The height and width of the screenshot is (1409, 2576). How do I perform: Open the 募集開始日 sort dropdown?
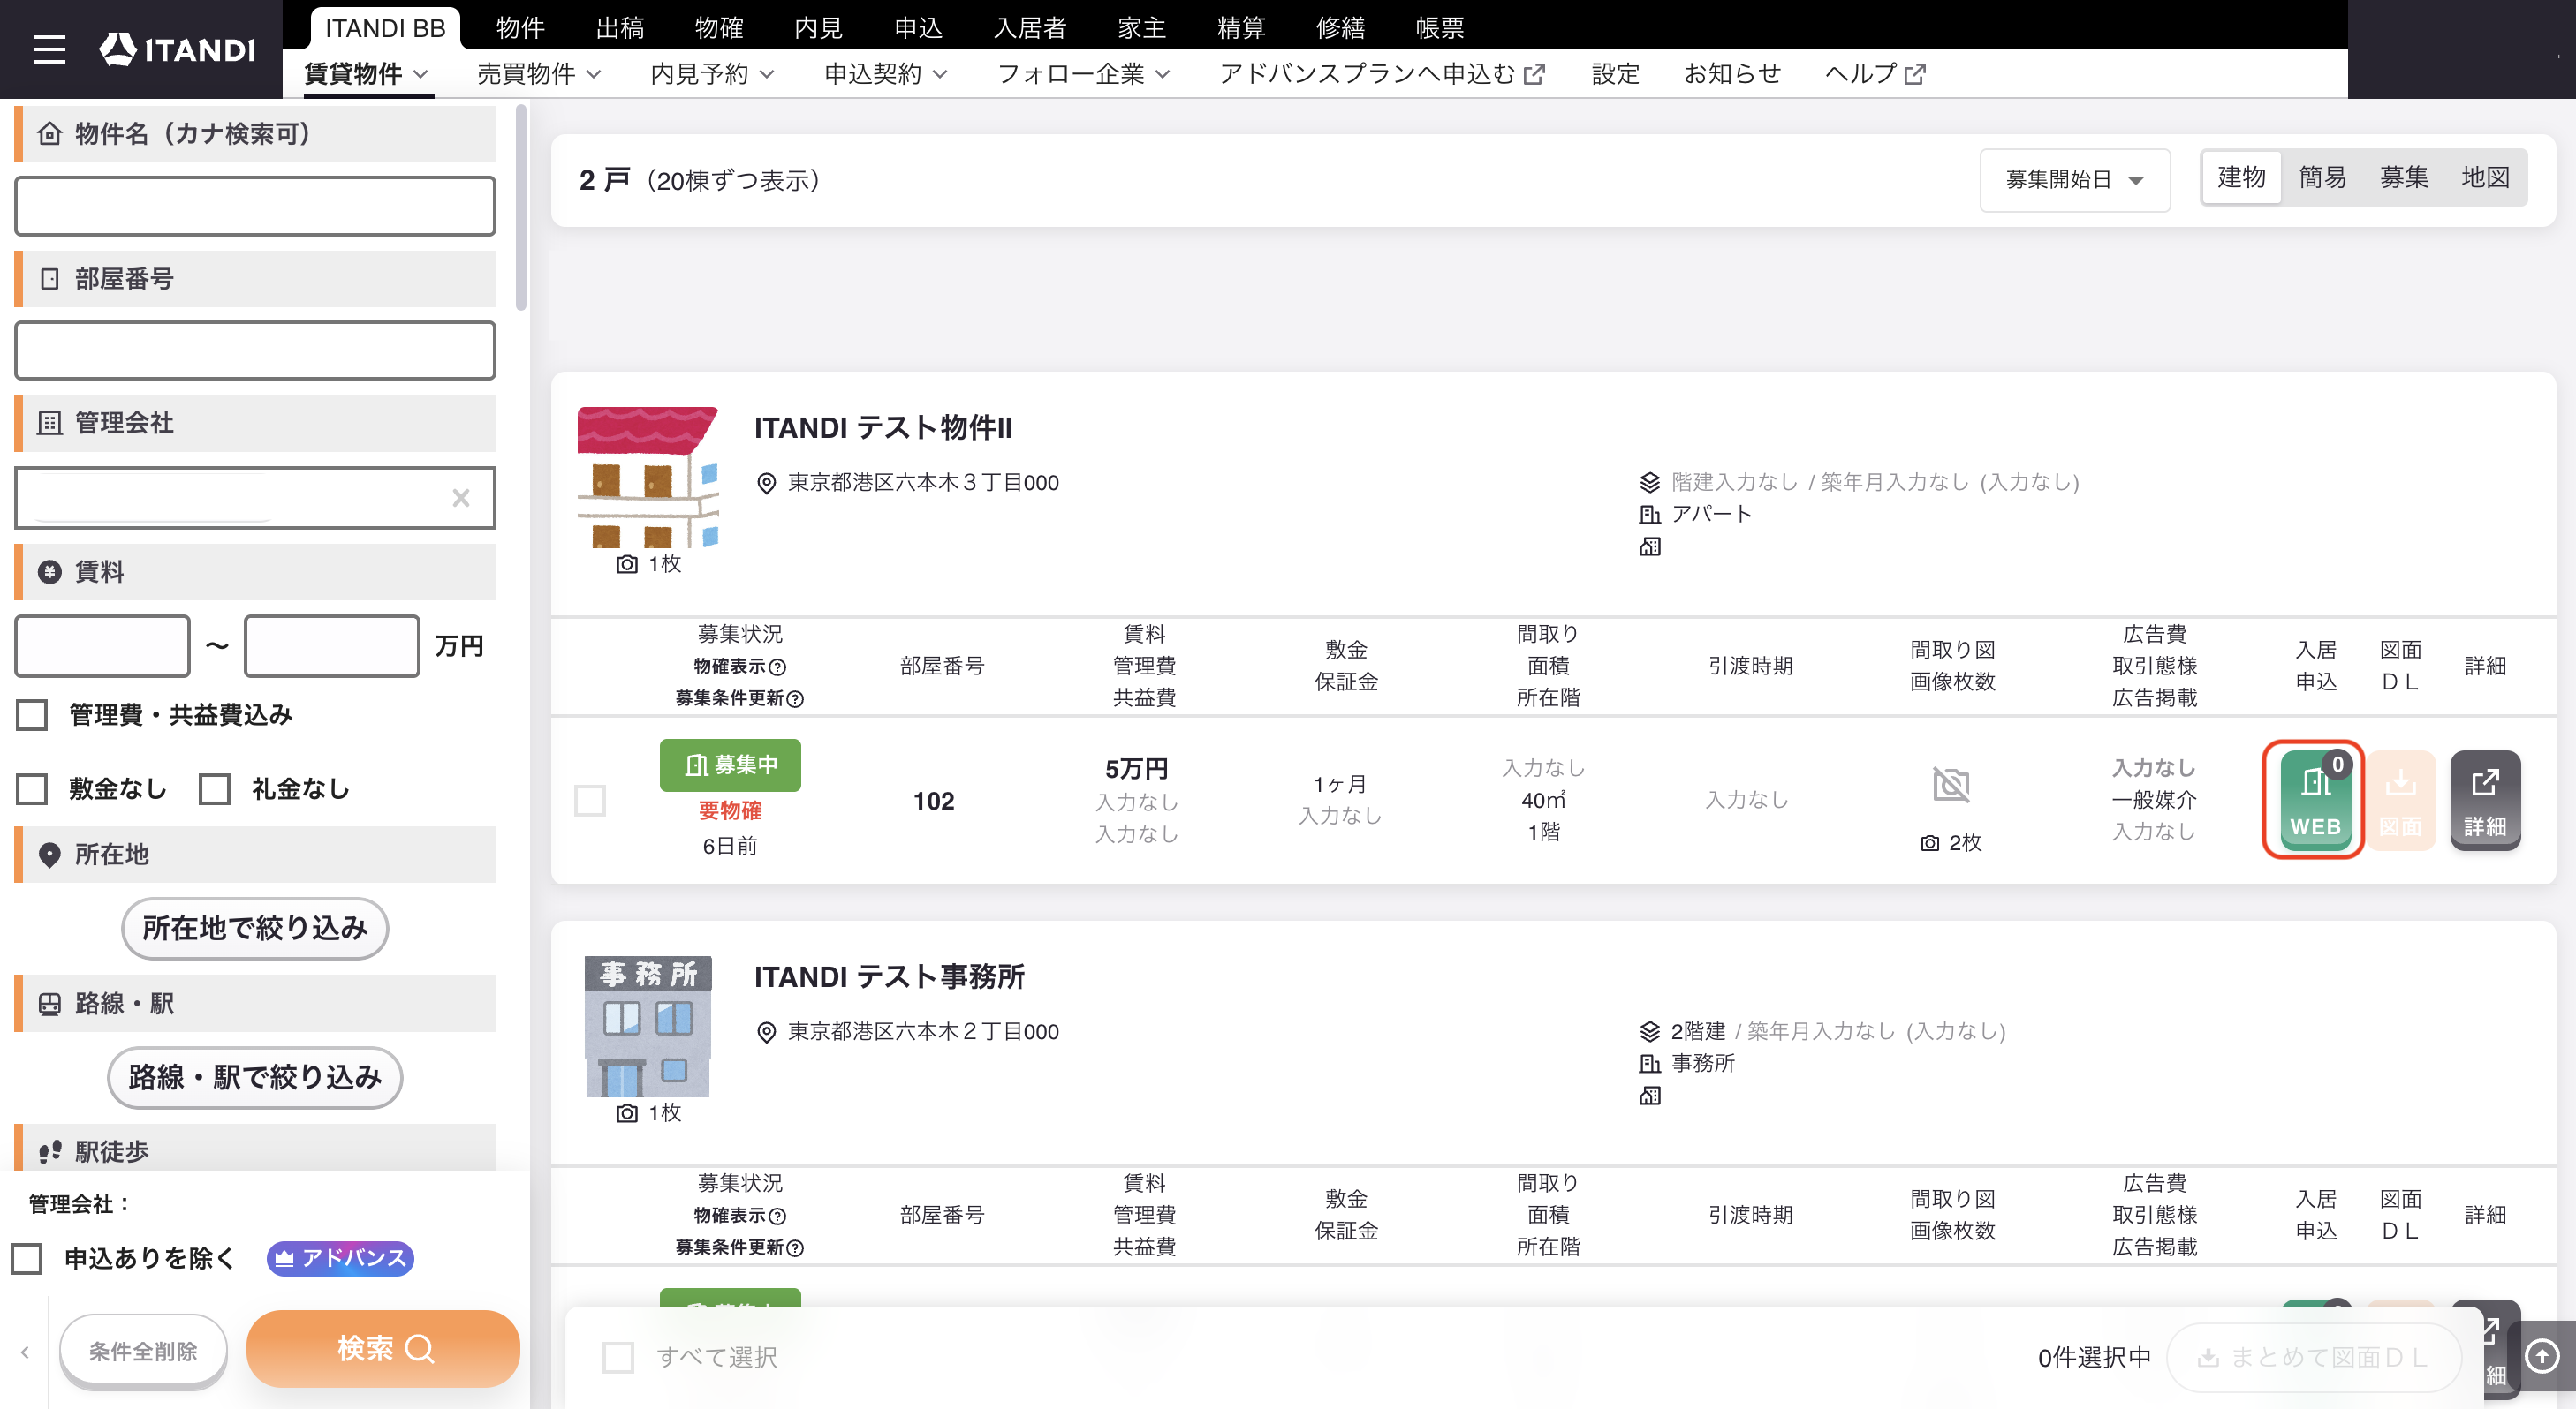[x=2074, y=180]
